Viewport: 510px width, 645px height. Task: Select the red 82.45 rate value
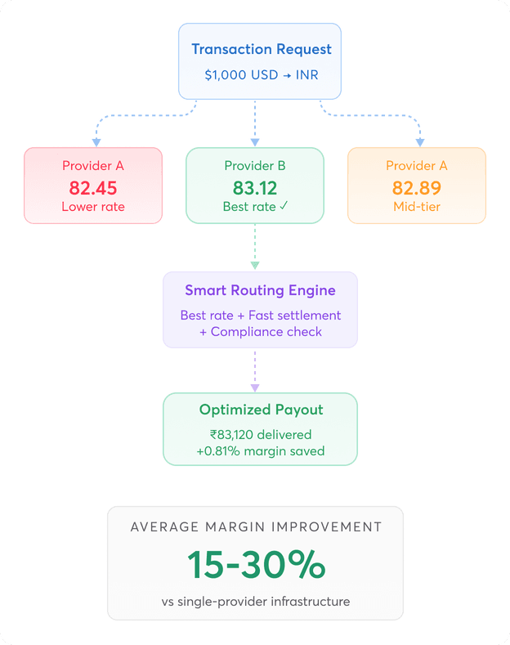(93, 186)
